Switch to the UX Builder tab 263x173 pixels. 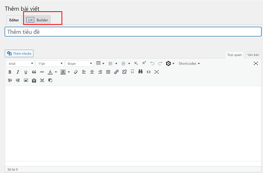[38, 20]
